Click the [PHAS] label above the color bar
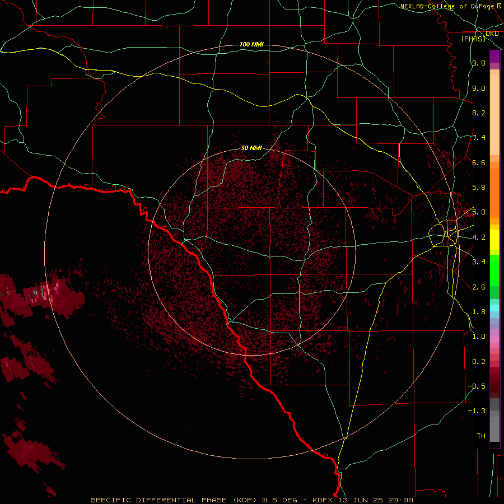The height and width of the screenshot is (504, 504). [x=473, y=39]
